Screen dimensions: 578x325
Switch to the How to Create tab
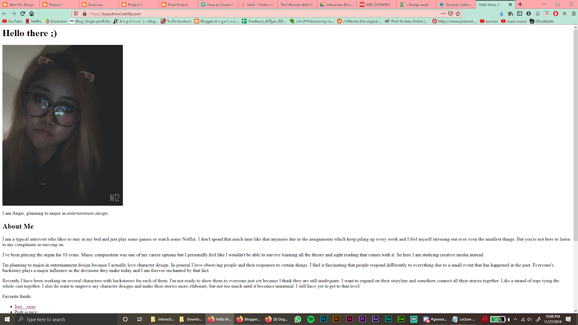[x=218, y=5]
